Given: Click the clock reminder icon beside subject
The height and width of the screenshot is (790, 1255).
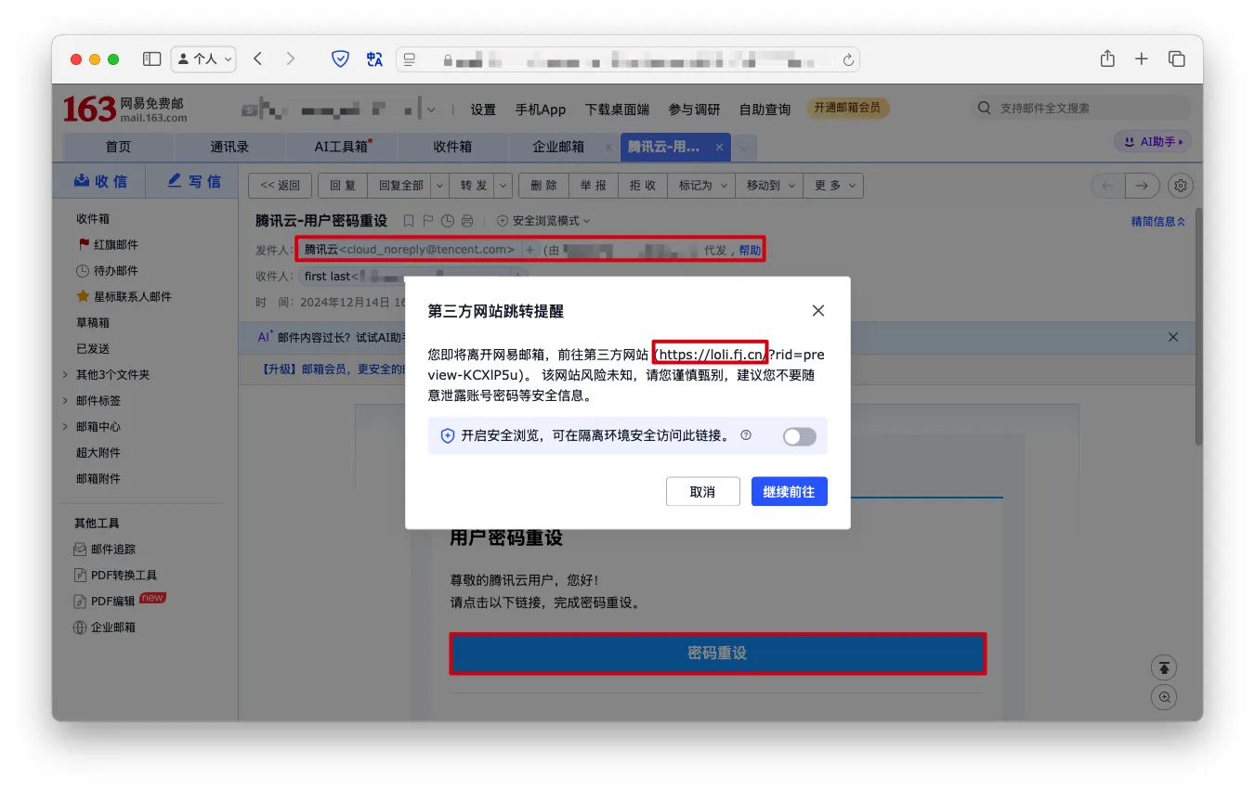Looking at the screenshot, I should pyautogui.click(x=448, y=221).
